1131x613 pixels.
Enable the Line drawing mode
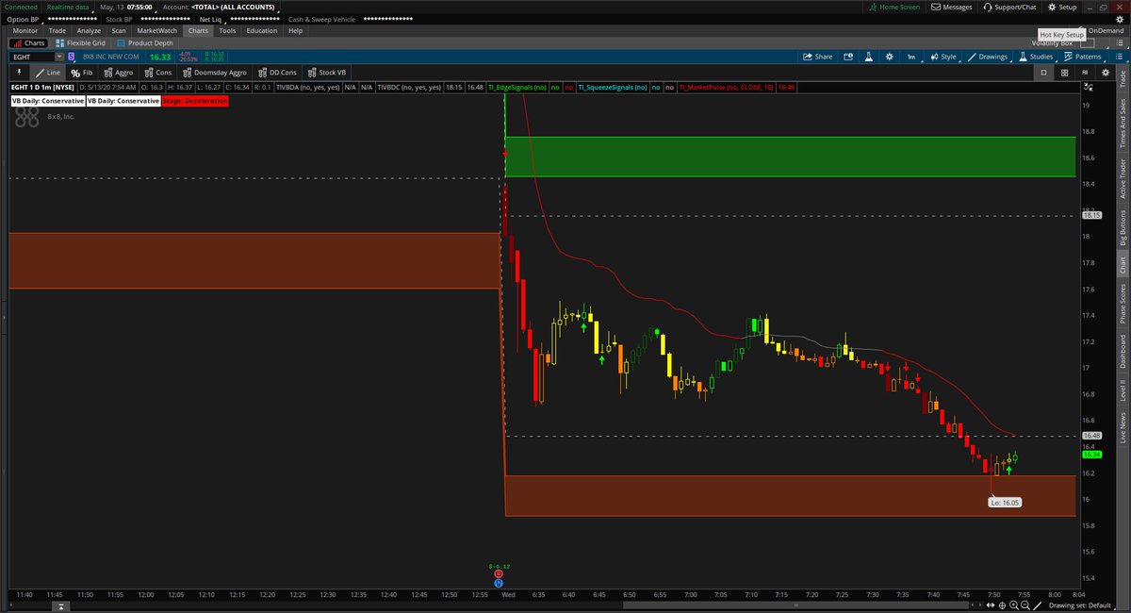tap(47, 72)
